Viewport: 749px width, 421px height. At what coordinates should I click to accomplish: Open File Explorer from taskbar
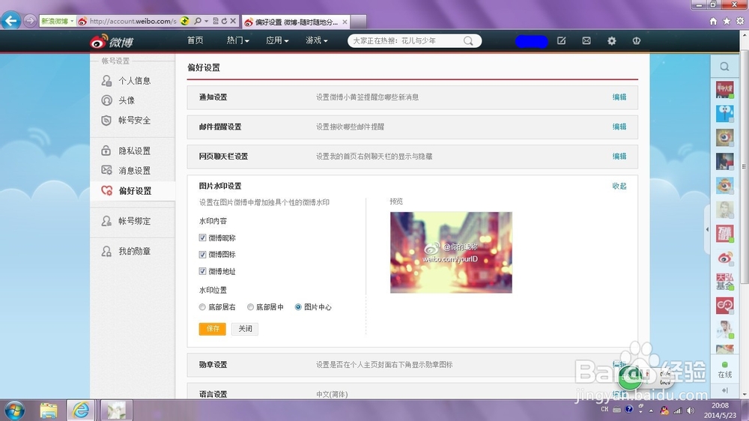pyautogui.click(x=49, y=410)
